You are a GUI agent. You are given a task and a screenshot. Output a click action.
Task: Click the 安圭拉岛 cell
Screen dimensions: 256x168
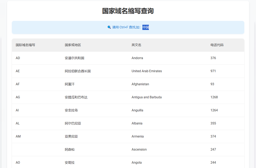pyautogui.click(x=71, y=110)
